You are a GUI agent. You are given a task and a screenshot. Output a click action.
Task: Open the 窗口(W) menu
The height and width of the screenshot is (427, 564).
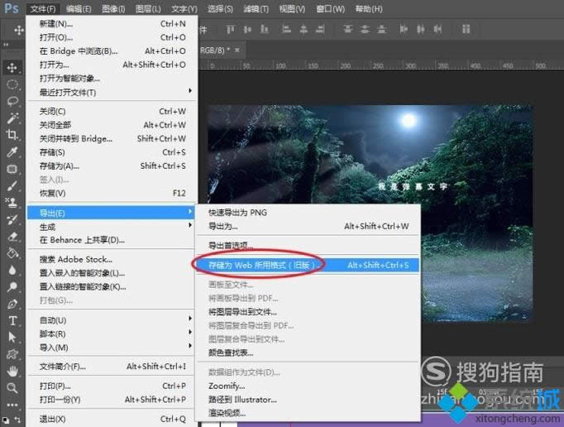coord(330,8)
